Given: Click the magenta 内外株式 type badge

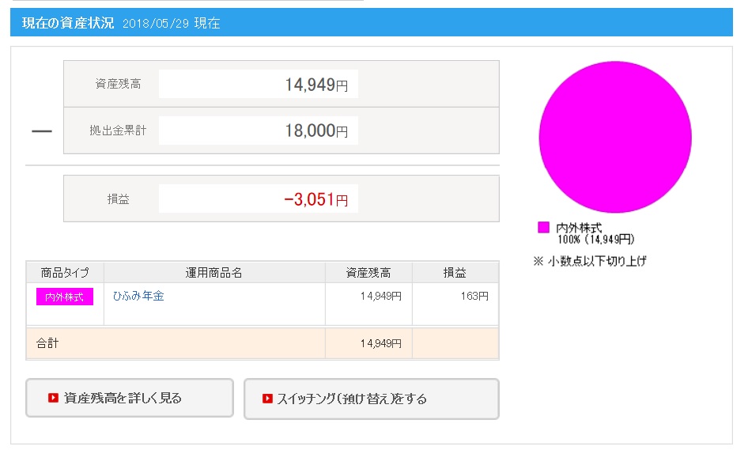Looking at the screenshot, I should click(64, 297).
